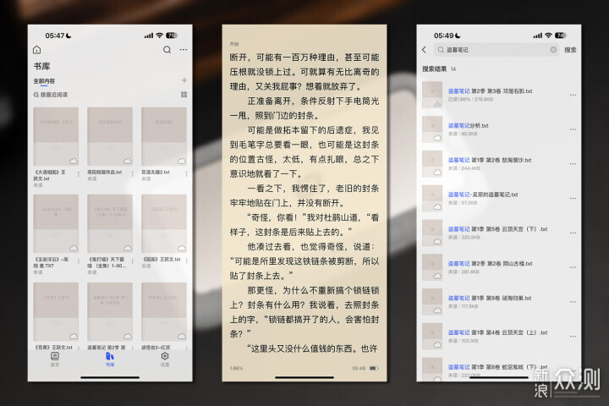Focus the 盗墓笔记 search field
The image size is (609, 406).
pos(496,50)
